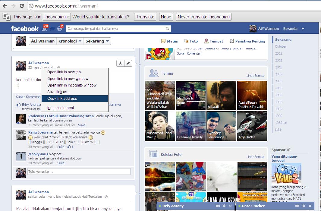
Task: Click the browser Forward arrow
Action: [x=14, y=6]
